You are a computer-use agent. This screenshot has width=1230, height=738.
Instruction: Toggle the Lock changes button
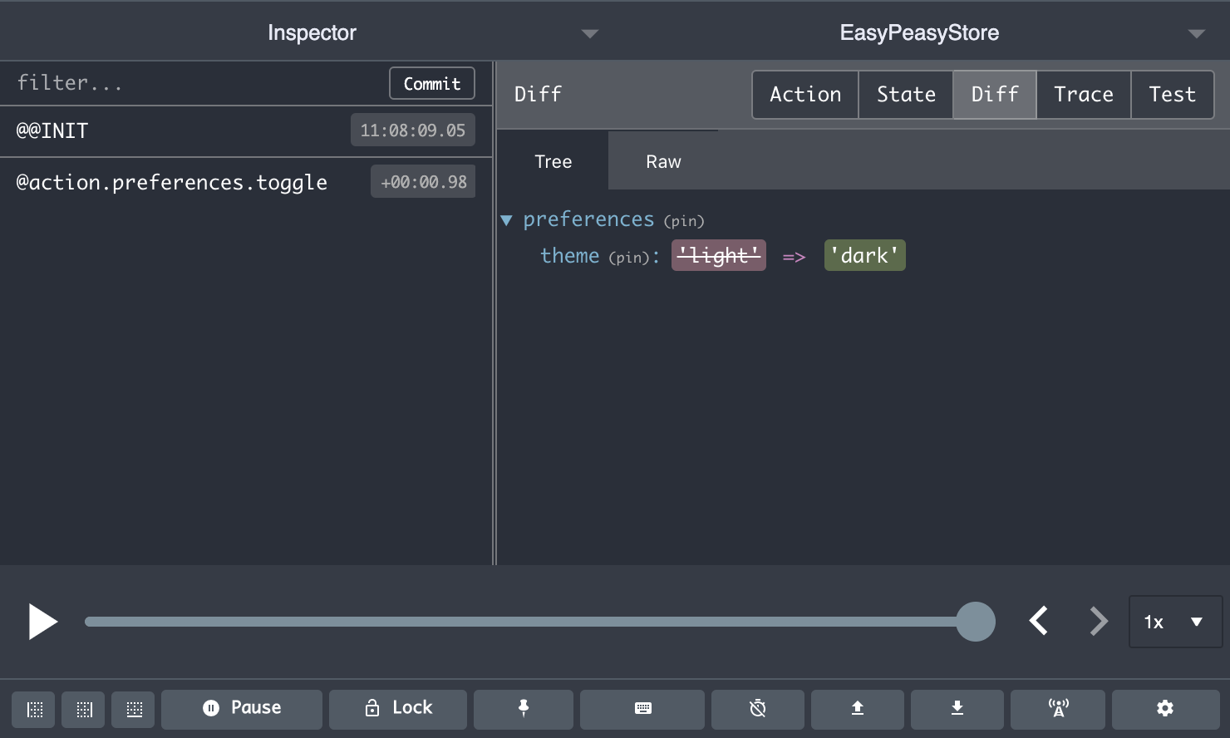(398, 708)
